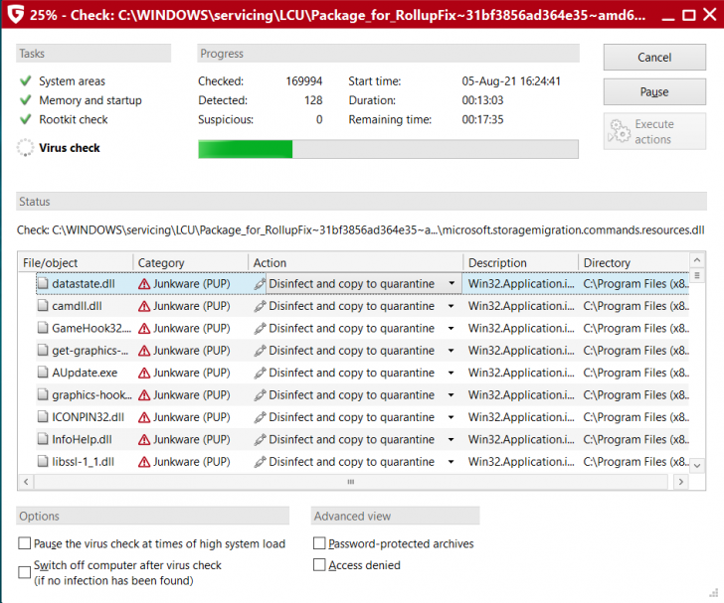Select the get-graphics file name
This screenshot has width=724, height=603.
(x=90, y=351)
